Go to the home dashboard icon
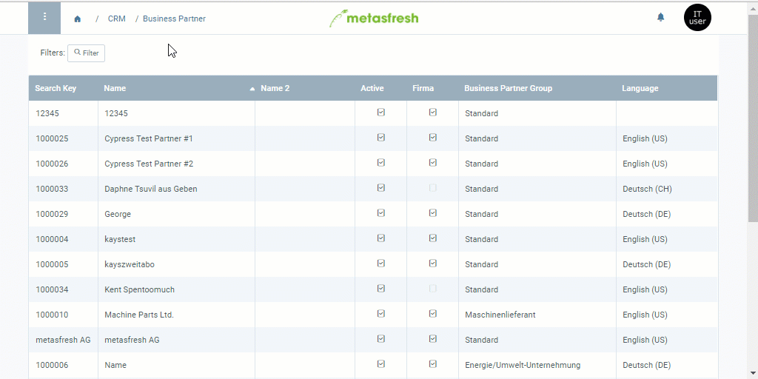758x379 pixels. coord(77,19)
